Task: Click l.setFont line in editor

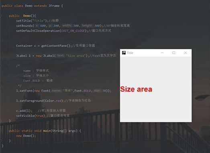Action: (x=64, y=91)
